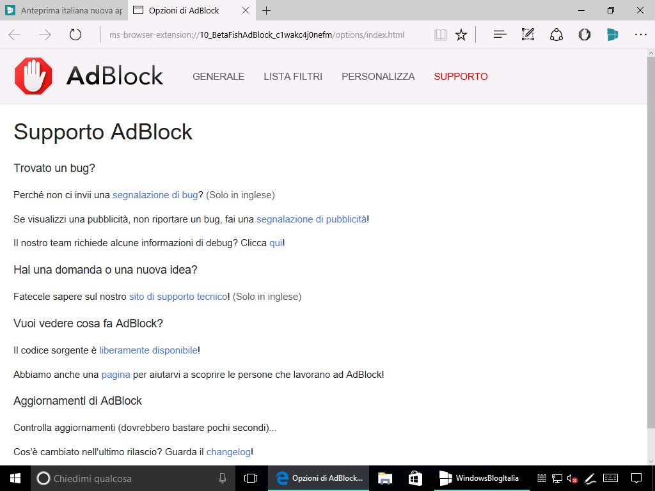Click the AdBlock extension icon in toolbar
Image resolution: width=655 pixels, height=491 pixels.
point(585,35)
